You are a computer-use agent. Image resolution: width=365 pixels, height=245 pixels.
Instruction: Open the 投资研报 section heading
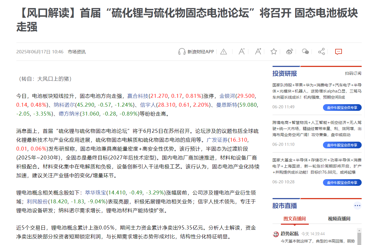coord(285,74)
